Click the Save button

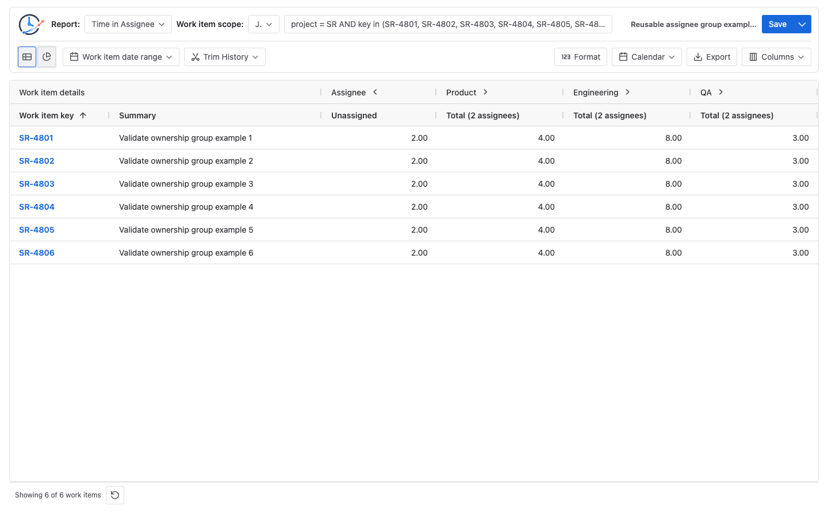click(777, 24)
